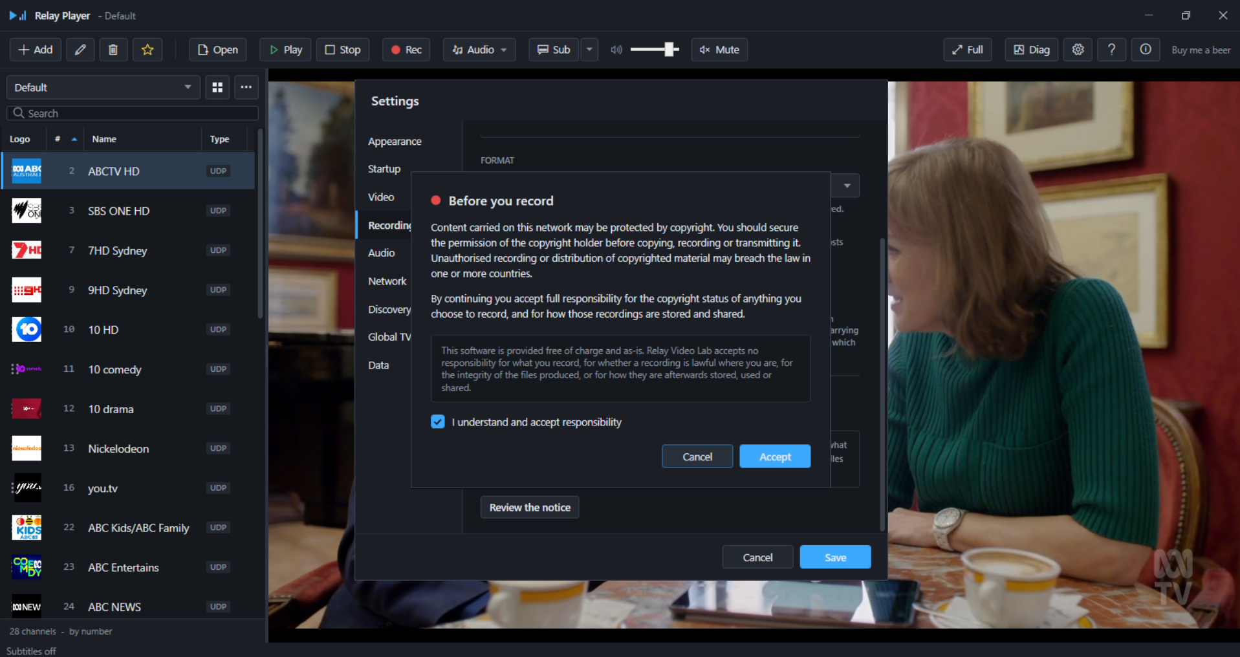This screenshot has height=657, width=1240.
Task: Enter fullscreen with the Full button
Action: (968, 50)
